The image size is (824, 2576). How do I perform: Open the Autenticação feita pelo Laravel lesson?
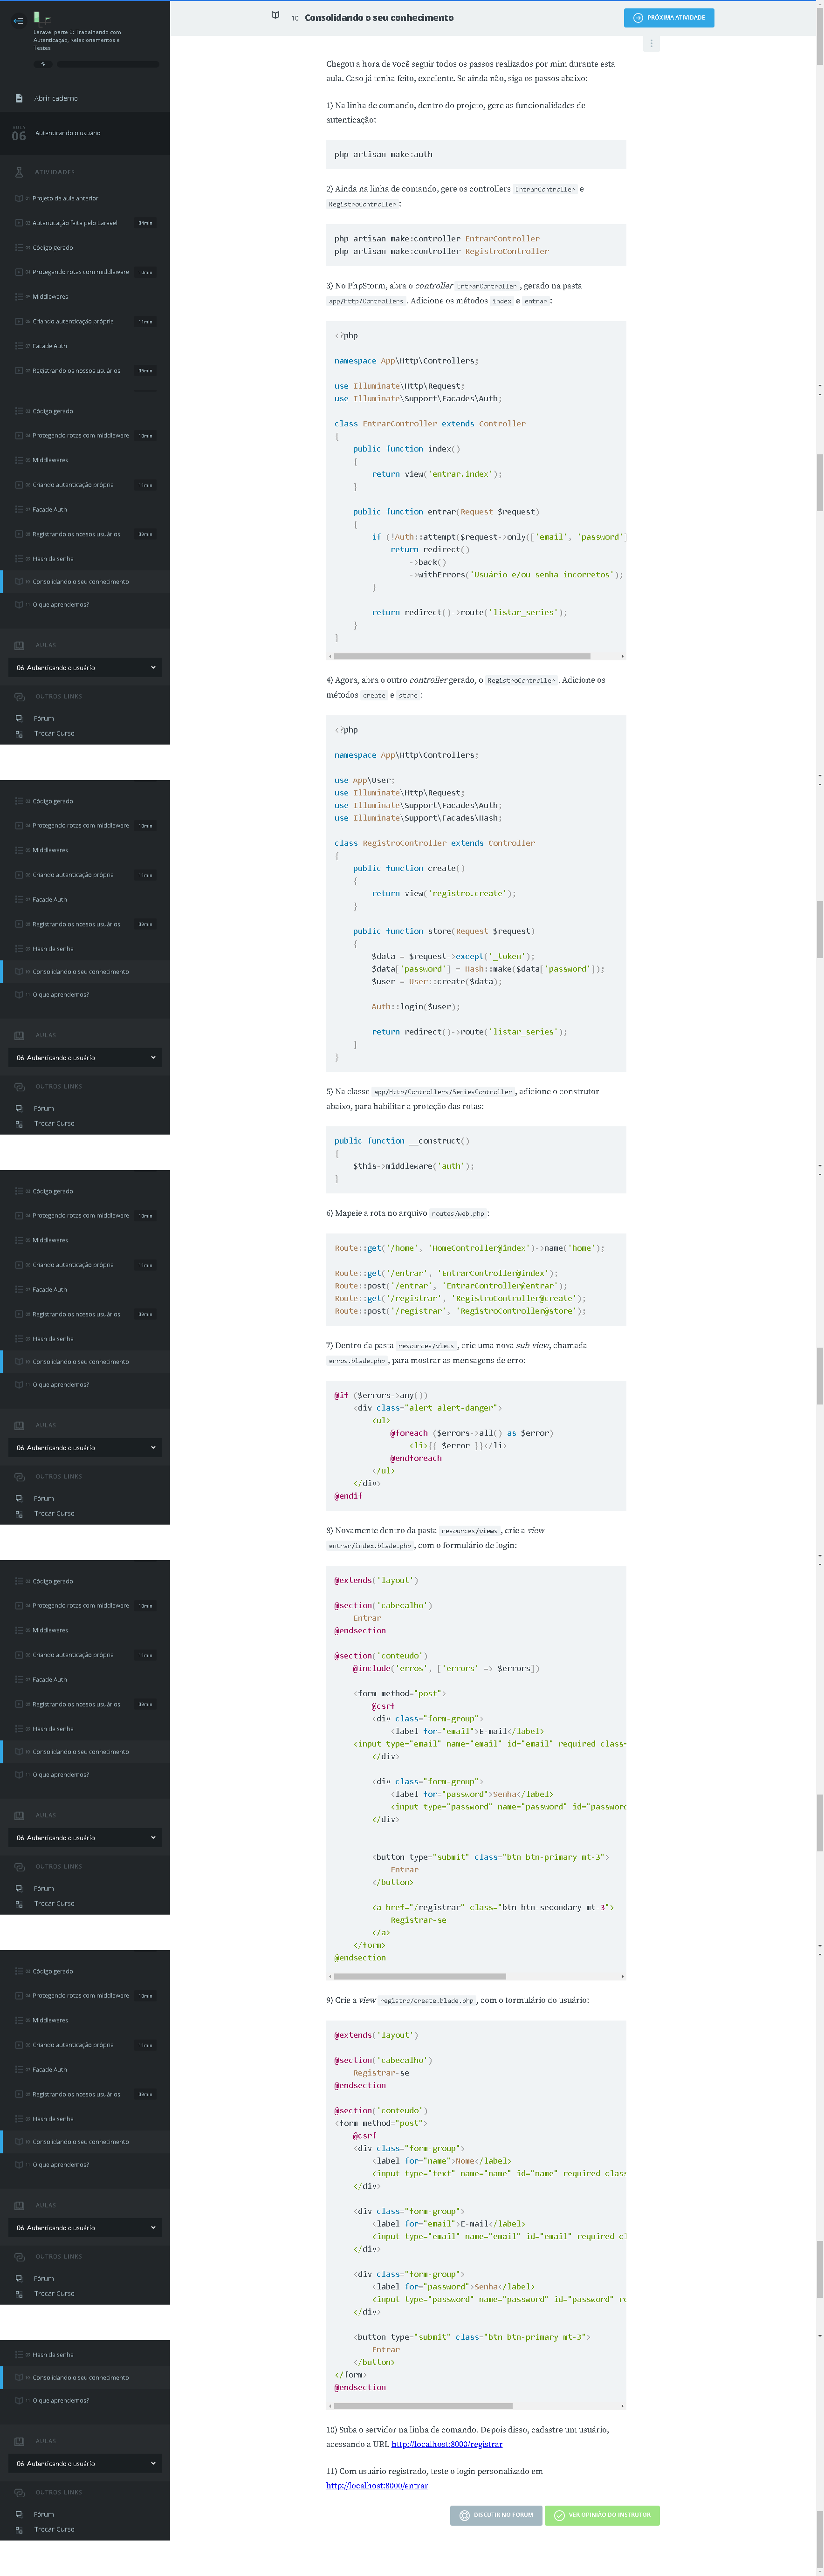tap(75, 223)
